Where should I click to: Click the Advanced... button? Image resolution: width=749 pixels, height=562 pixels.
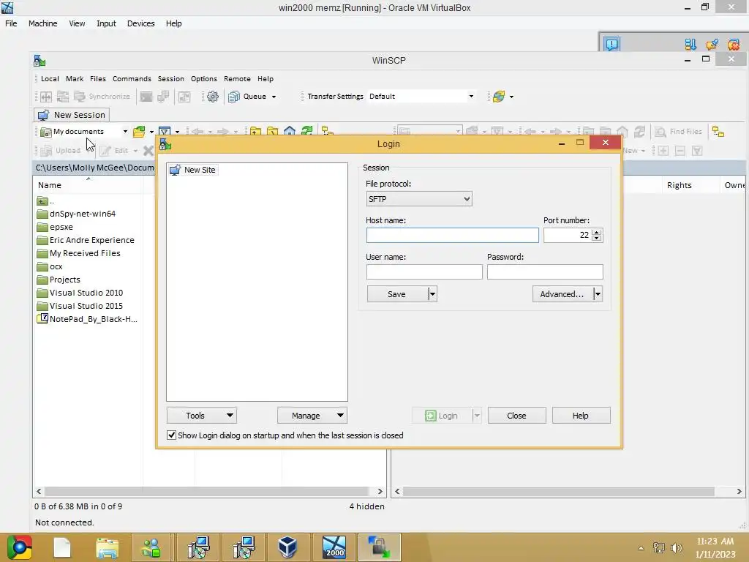(x=562, y=294)
